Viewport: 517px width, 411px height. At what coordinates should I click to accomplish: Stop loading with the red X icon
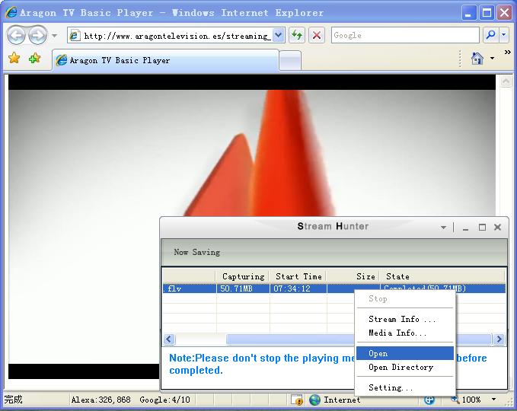317,35
